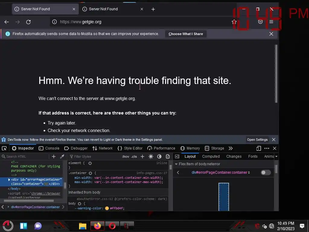Open the #ffbd4f warning-color swatch
The height and width of the screenshot is (232, 309).
pos(107,208)
